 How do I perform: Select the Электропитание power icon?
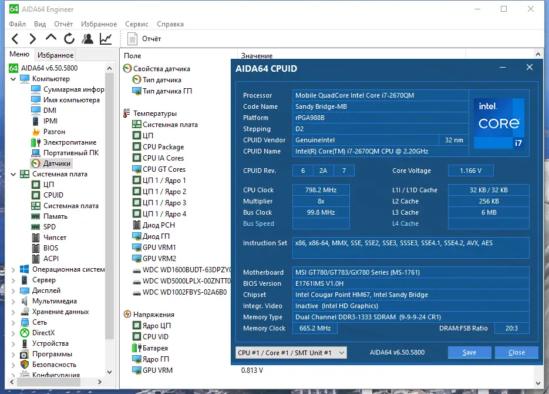[x=36, y=142]
